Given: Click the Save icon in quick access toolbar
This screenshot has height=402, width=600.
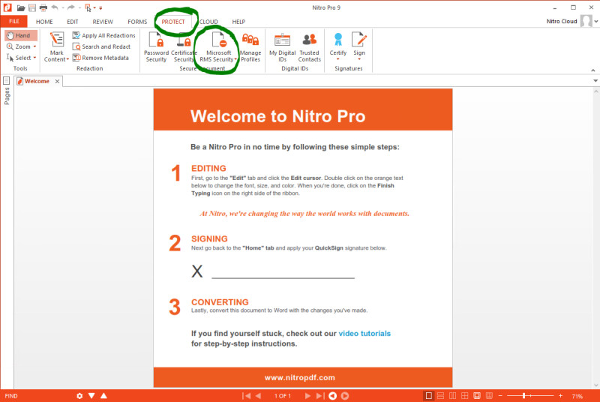Looking at the screenshot, I should [x=32, y=7].
